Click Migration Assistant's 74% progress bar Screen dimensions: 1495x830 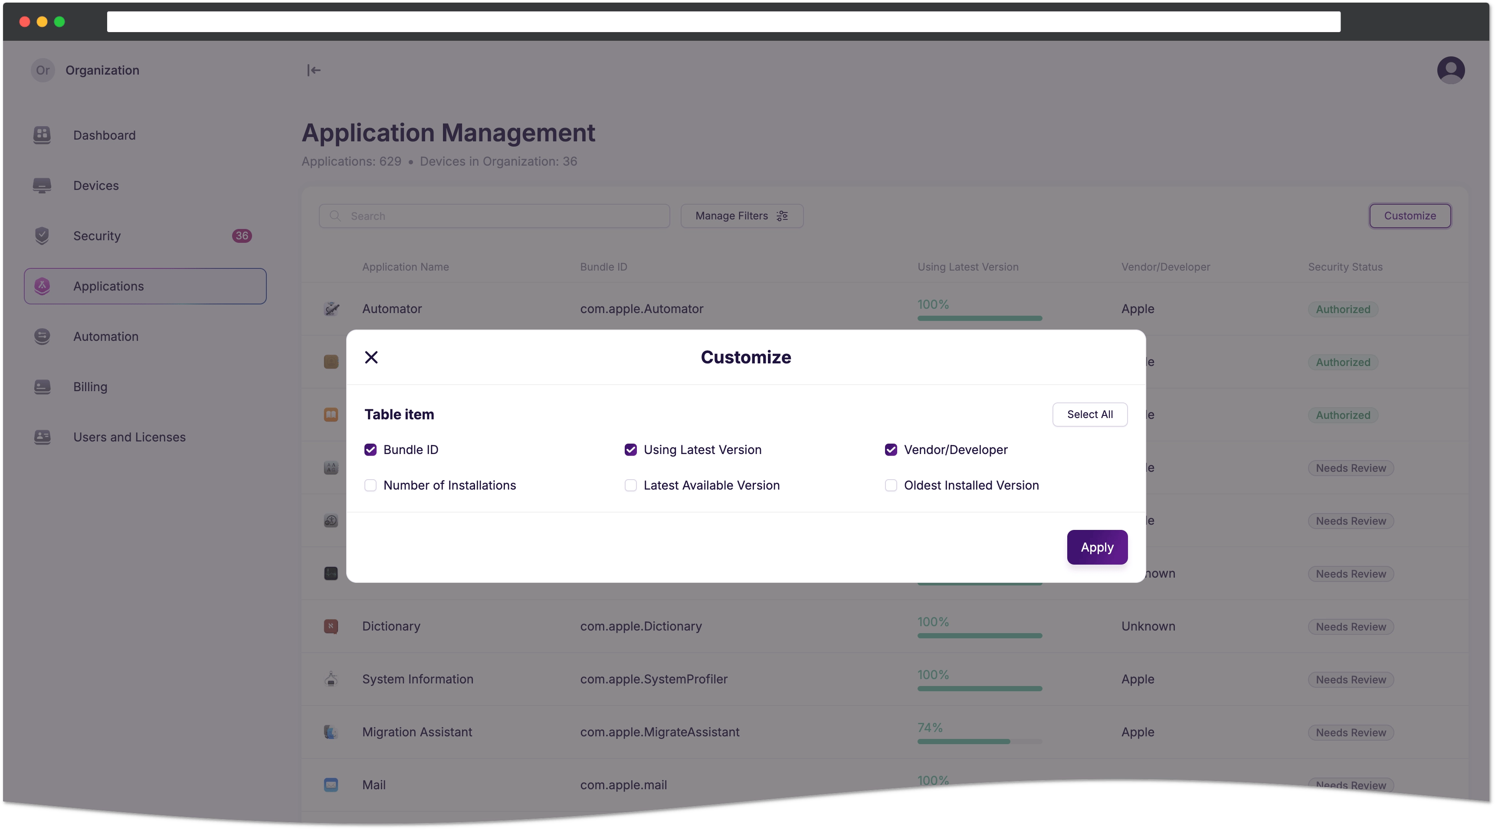click(979, 741)
